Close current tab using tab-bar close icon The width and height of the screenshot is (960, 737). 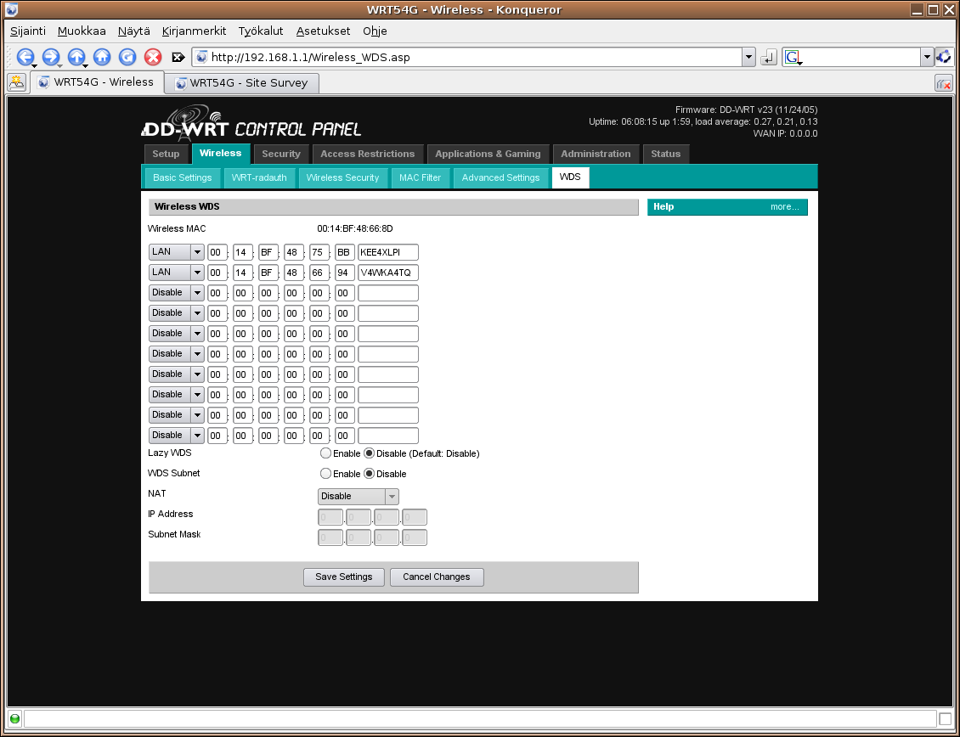pyautogui.click(x=943, y=83)
